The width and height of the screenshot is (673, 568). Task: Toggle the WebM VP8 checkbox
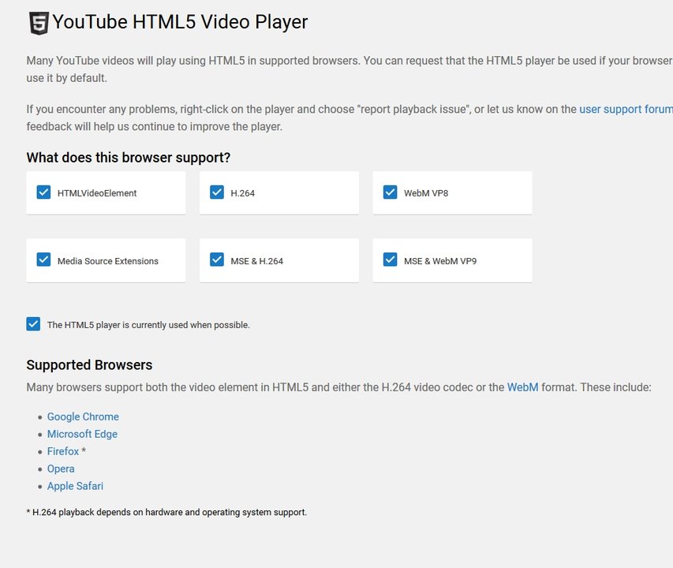tap(391, 192)
